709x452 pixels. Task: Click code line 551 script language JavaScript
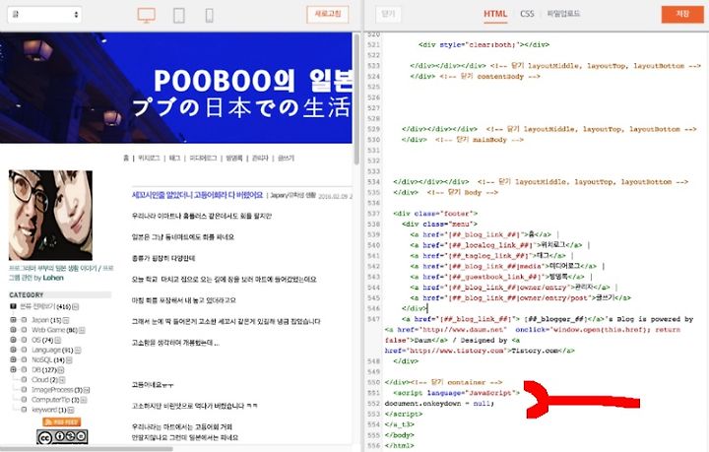point(456,393)
